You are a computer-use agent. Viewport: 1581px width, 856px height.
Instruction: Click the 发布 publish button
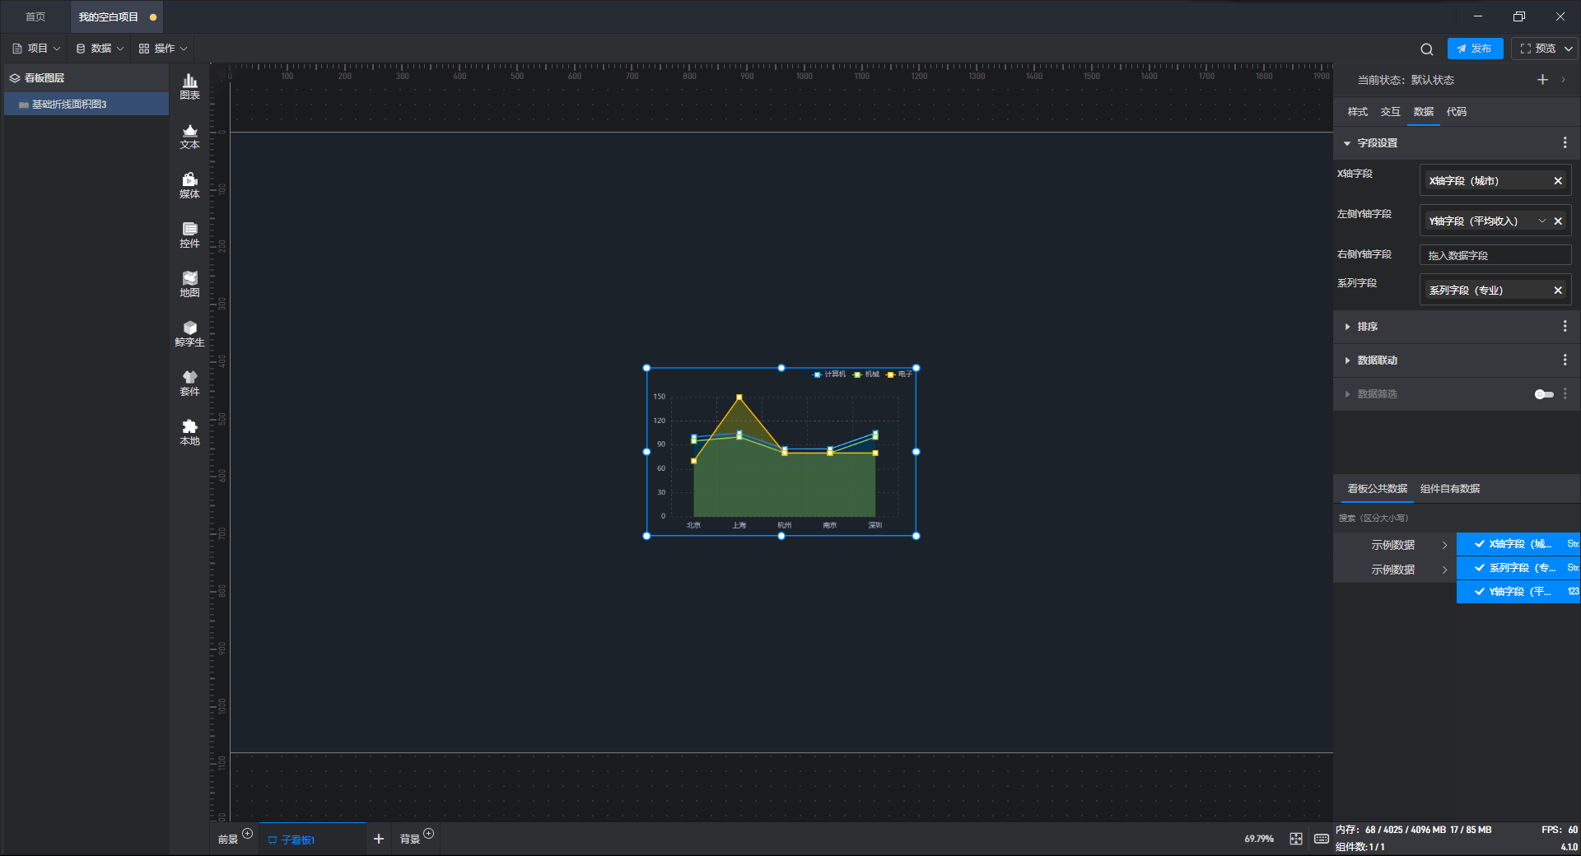(x=1475, y=49)
